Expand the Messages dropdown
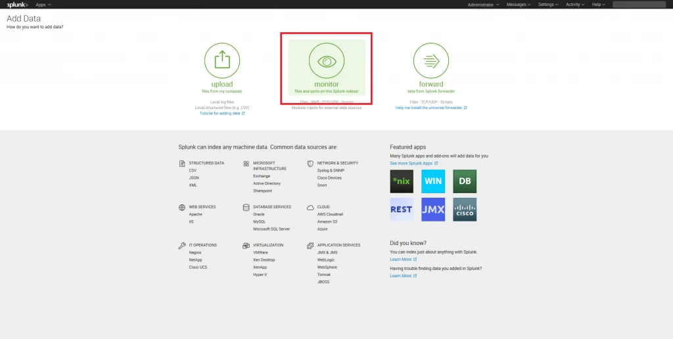The image size is (673, 339). [519, 5]
